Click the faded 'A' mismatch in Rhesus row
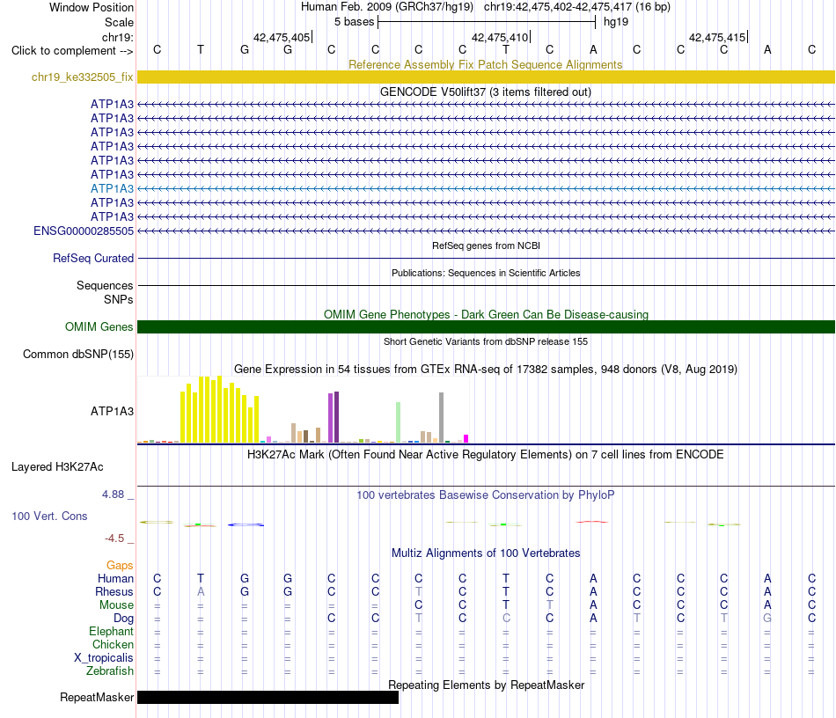 tap(201, 591)
